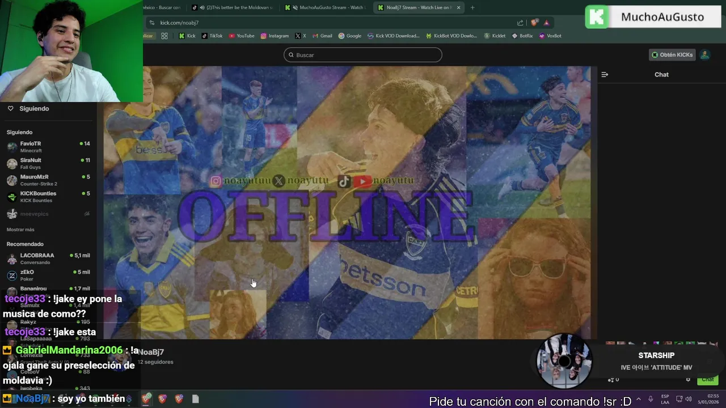Click the NoaBj7 channel name
The width and height of the screenshot is (726, 408).
coord(151,352)
